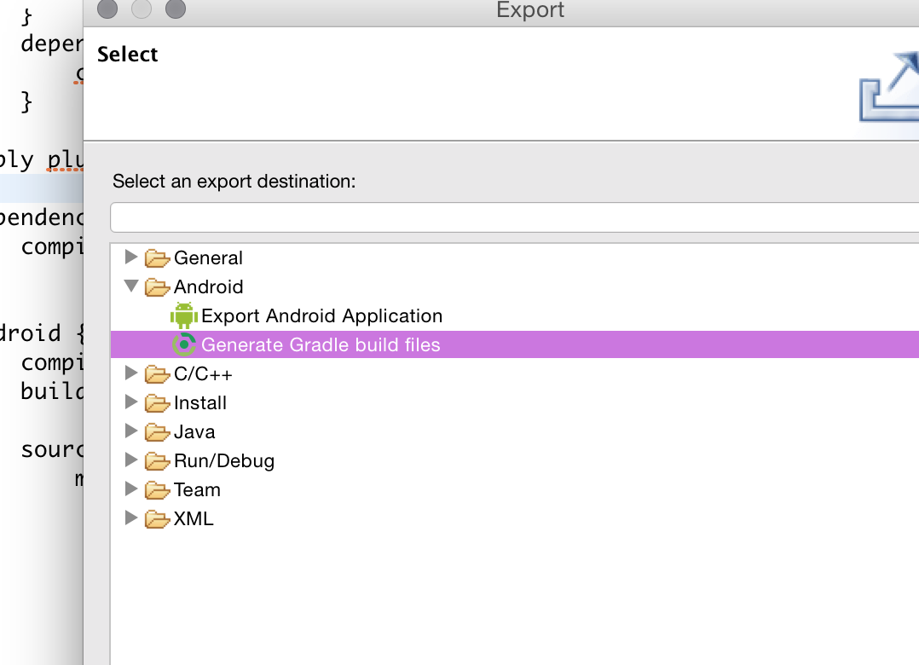Select the Run/Debug tree label

[x=224, y=461]
